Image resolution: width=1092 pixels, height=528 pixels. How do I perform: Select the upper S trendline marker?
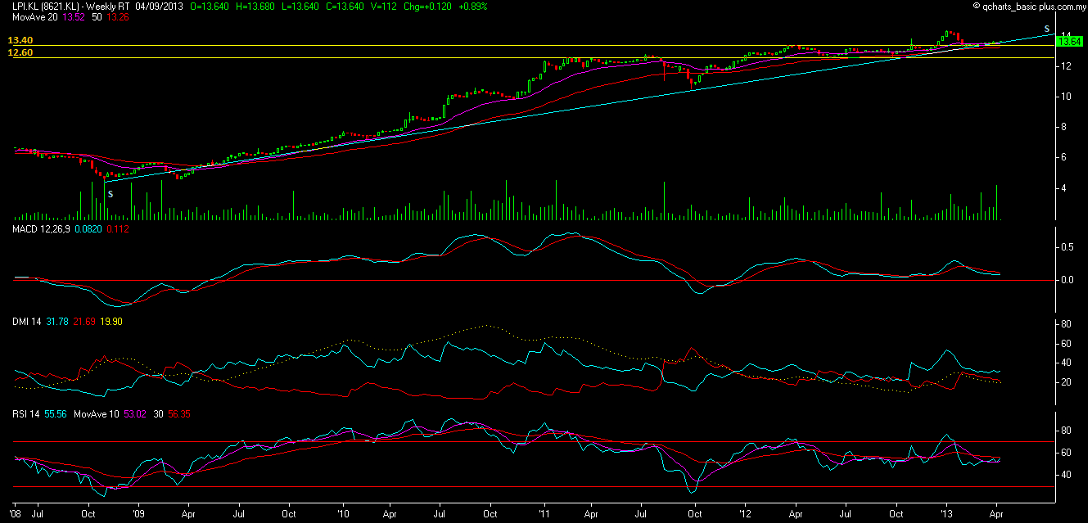(1045, 29)
